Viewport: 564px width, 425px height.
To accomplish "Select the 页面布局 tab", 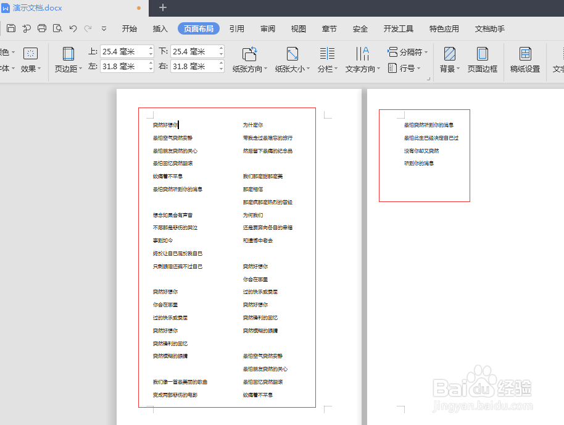I will [x=199, y=29].
